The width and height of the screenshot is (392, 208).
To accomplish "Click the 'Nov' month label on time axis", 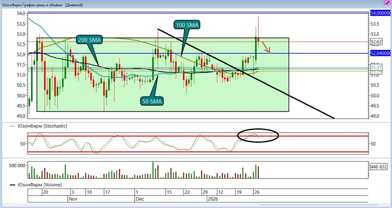I will coord(73,199).
